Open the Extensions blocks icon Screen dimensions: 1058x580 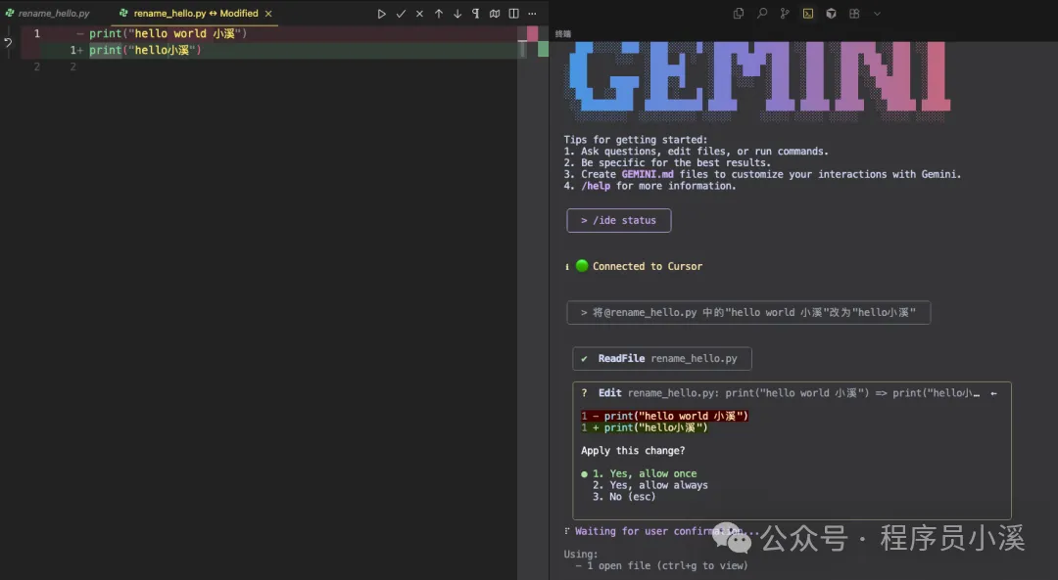click(854, 14)
